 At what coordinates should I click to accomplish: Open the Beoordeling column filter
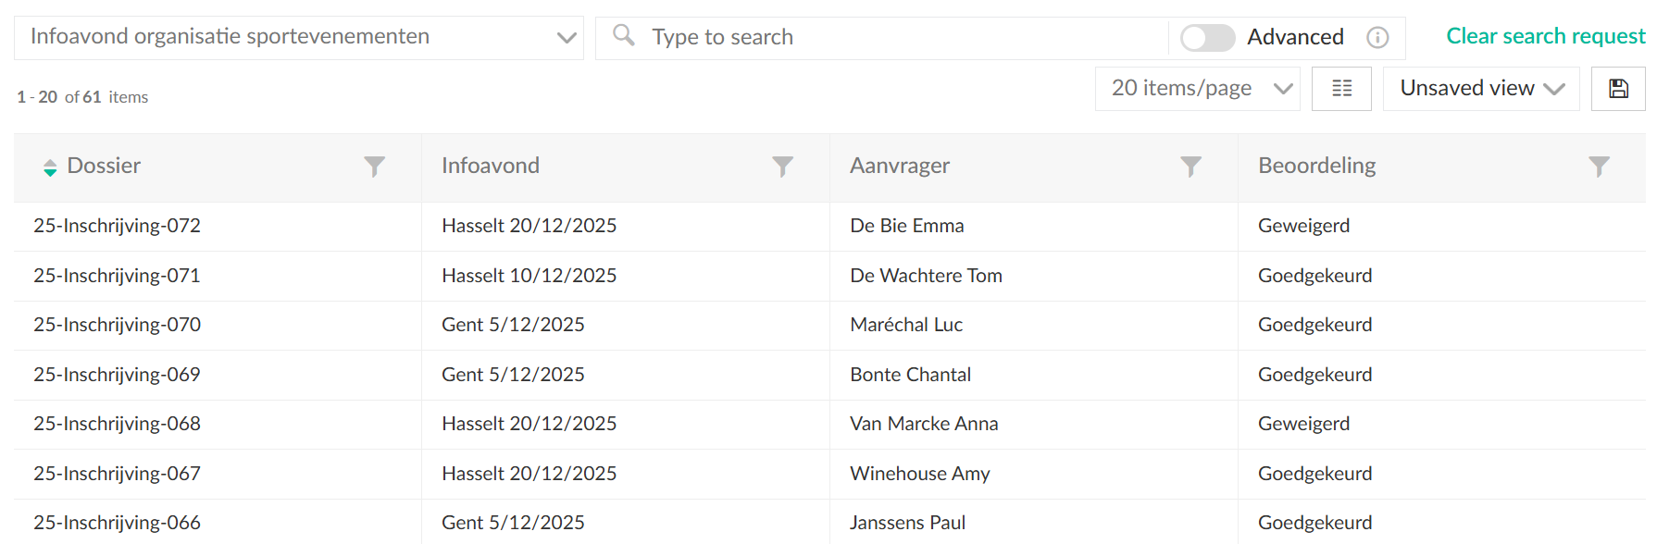pos(1599,167)
